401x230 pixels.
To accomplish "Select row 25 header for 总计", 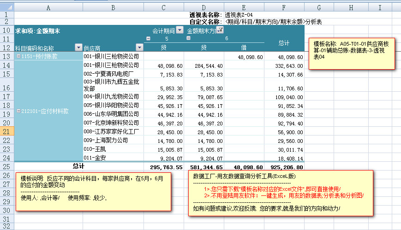I will click(x=7, y=166).
